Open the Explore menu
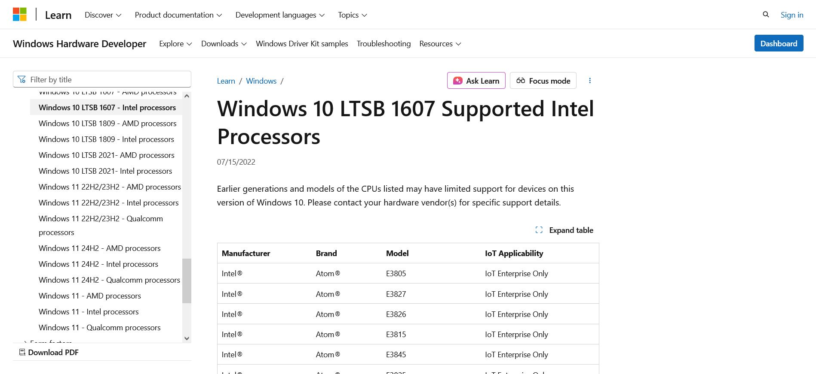Image resolution: width=816 pixels, height=374 pixels. tap(175, 44)
